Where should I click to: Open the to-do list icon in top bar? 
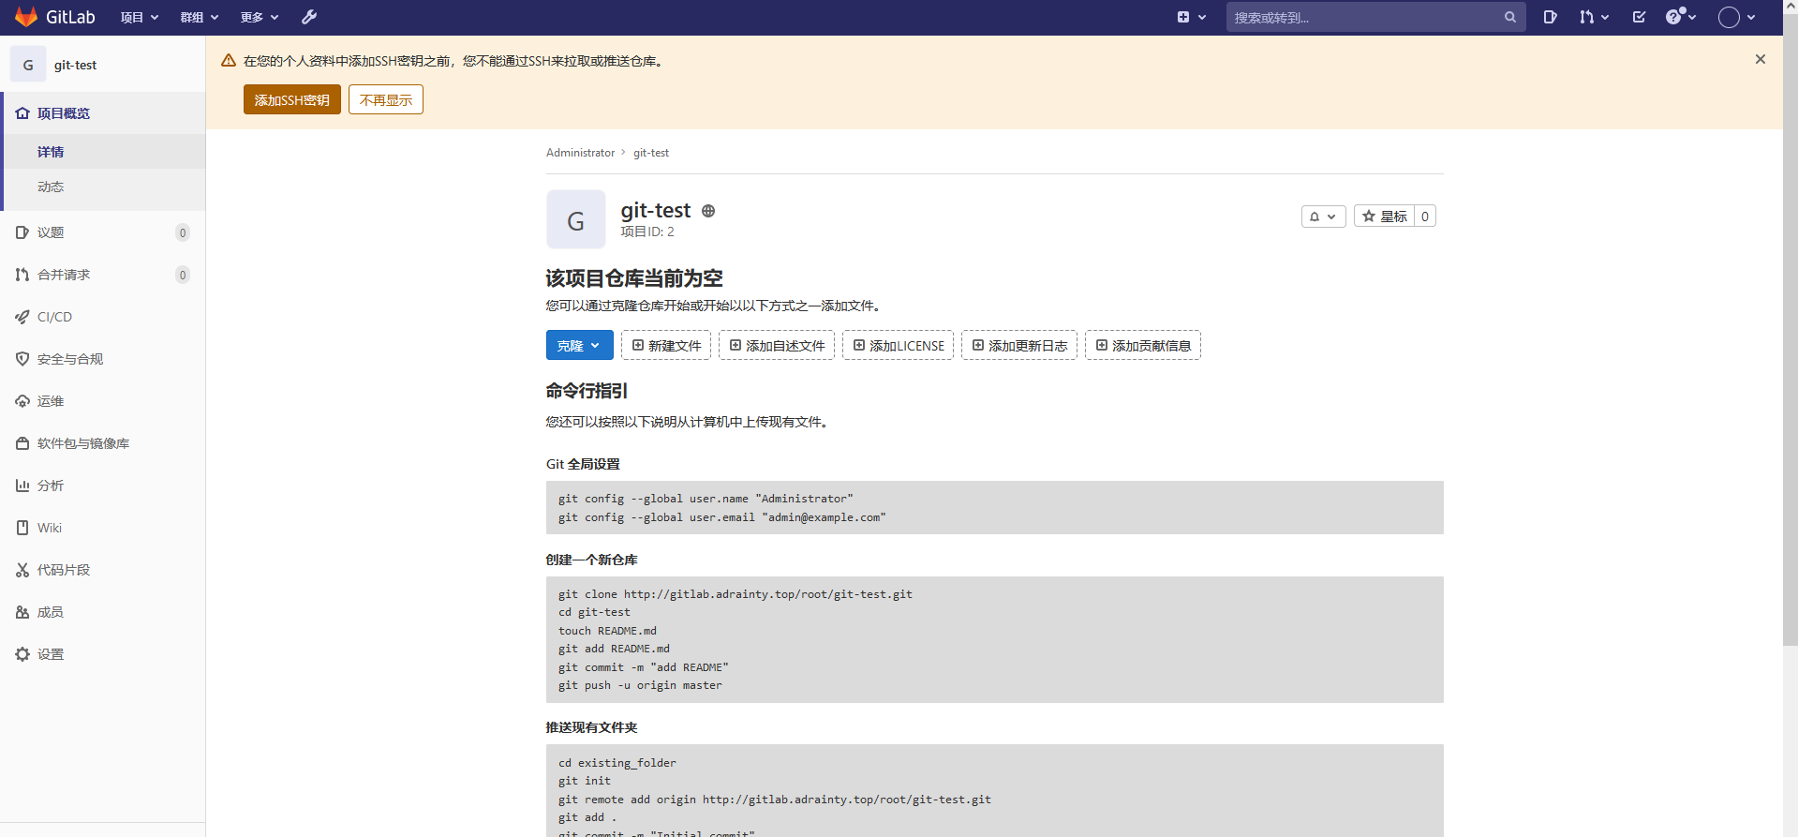(x=1639, y=17)
